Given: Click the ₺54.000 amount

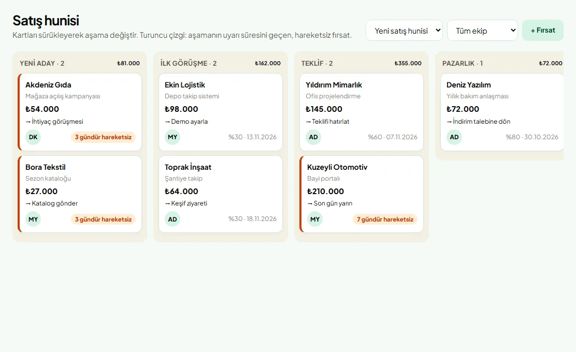Looking at the screenshot, I should tap(42, 109).
